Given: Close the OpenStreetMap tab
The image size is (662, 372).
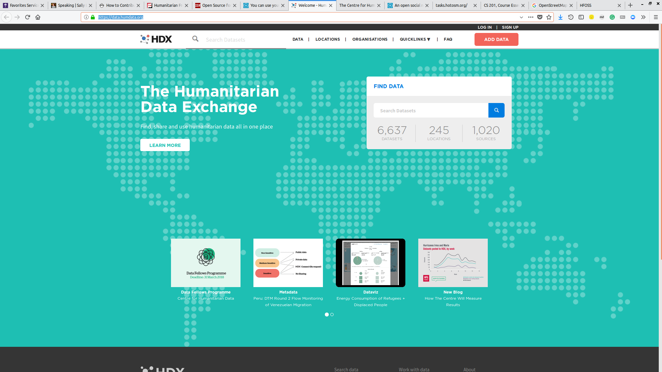Looking at the screenshot, I should click(x=571, y=5).
